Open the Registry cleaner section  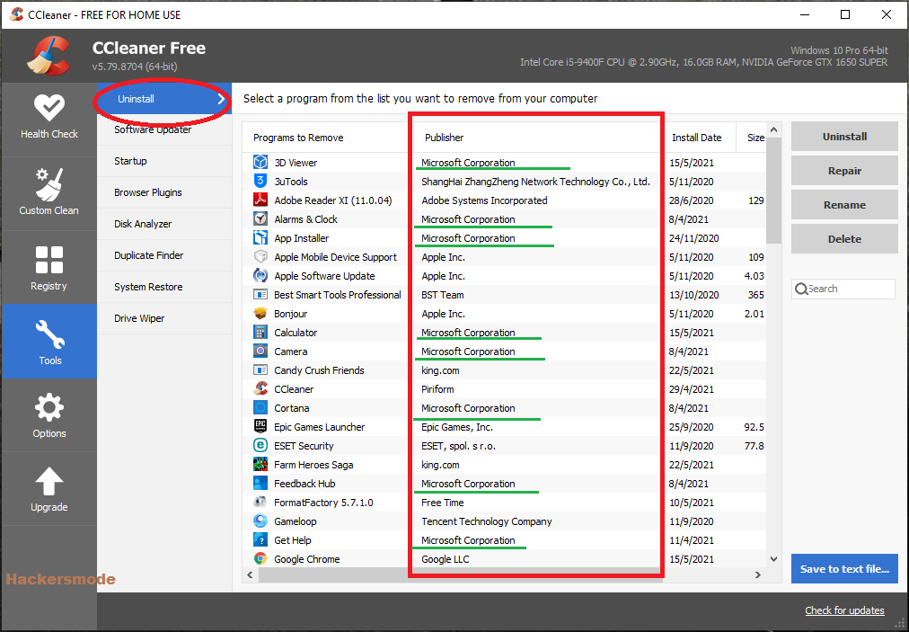point(49,268)
